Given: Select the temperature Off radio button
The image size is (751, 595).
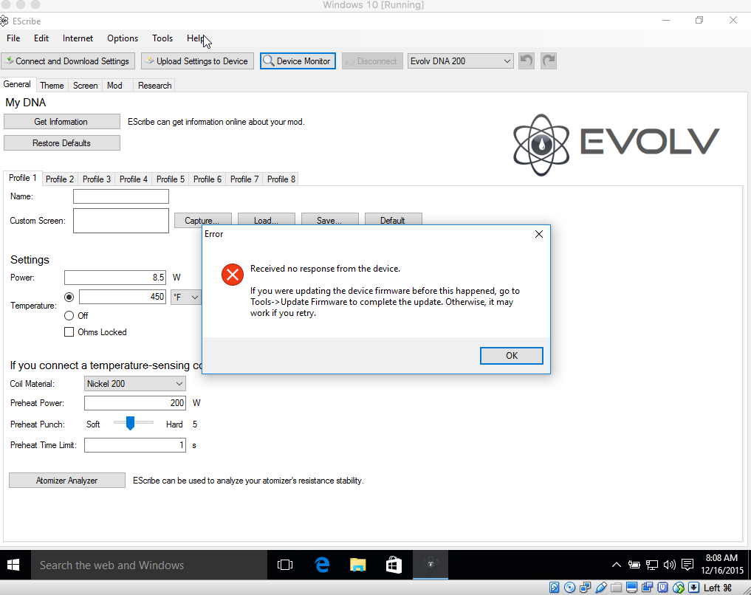Looking at the screenshot, I should coord(69,315).
